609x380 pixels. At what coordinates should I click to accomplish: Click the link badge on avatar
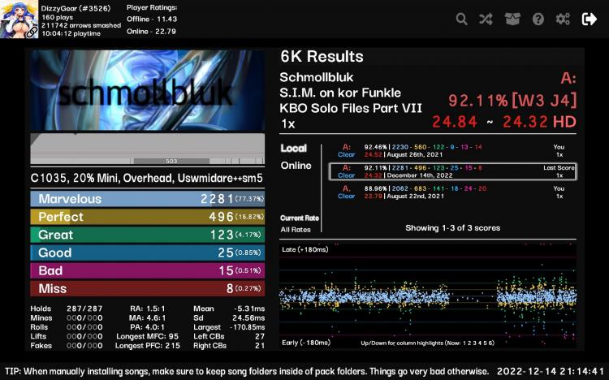(x=31, y=32)
